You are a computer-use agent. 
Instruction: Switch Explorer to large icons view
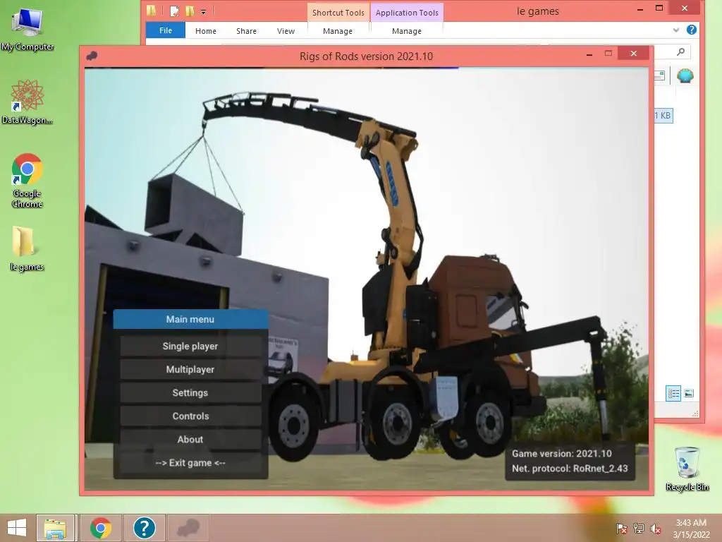(689, 393)
